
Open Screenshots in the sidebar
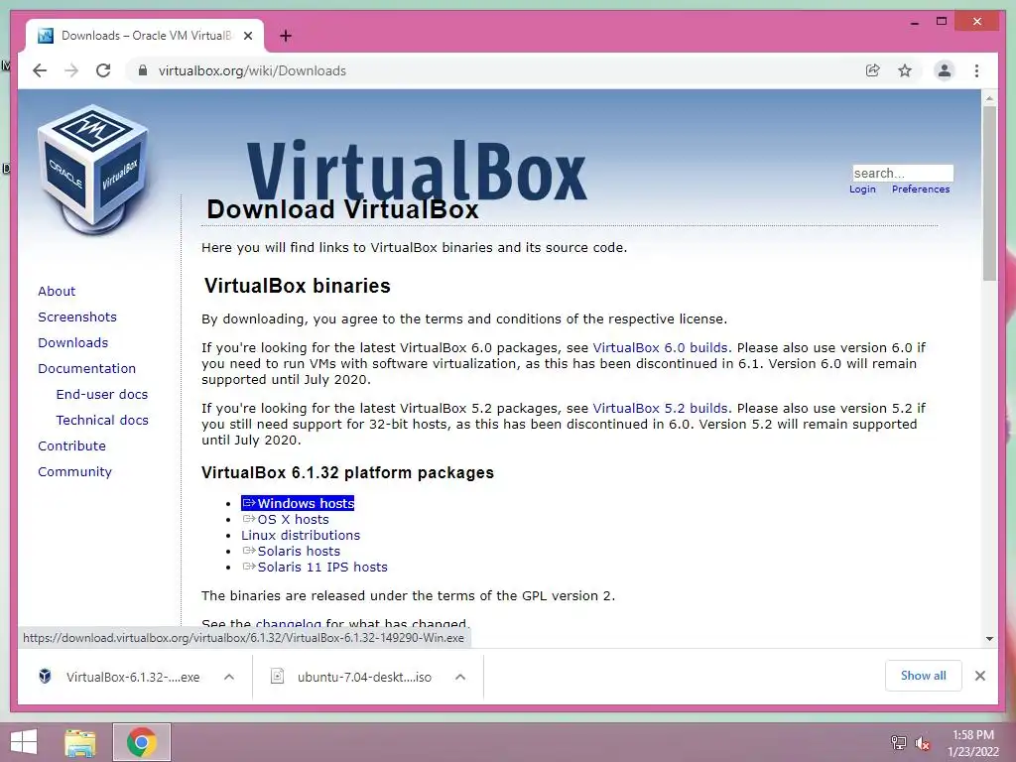(x=77, y=317)
